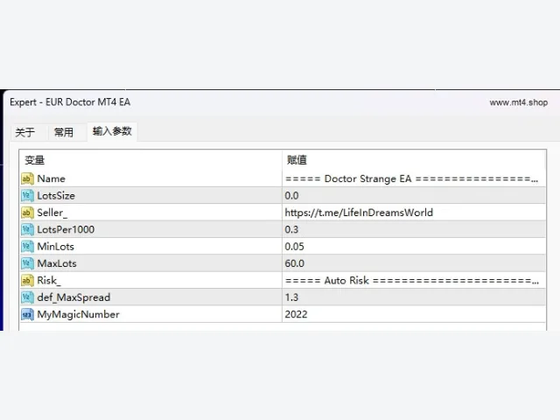The height and width of the screenshot is (420, 560).
Task: Select the LotsPer1000 variable label
Action: coord(66,229)
